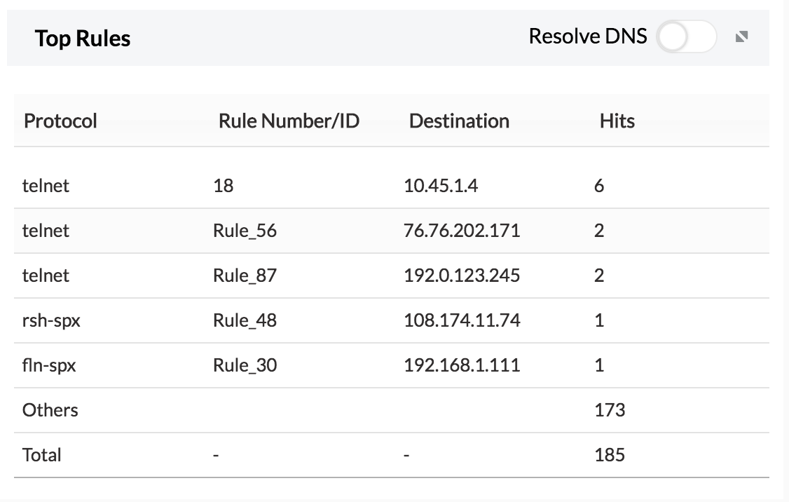Toggle the Resolve DNS switch
The width and height of the screenshot is (789, 502).
tap(686, 37)
